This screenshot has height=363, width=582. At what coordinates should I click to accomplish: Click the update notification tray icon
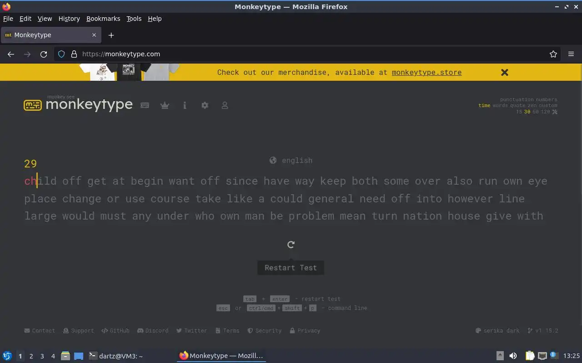click(x=553, y=355)
